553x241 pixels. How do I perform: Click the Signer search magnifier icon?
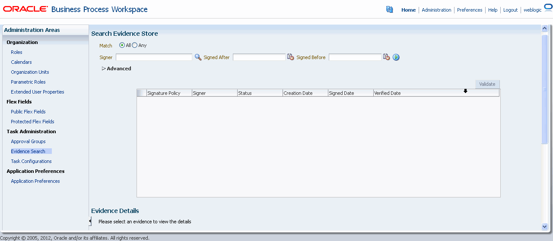(198, 57)
